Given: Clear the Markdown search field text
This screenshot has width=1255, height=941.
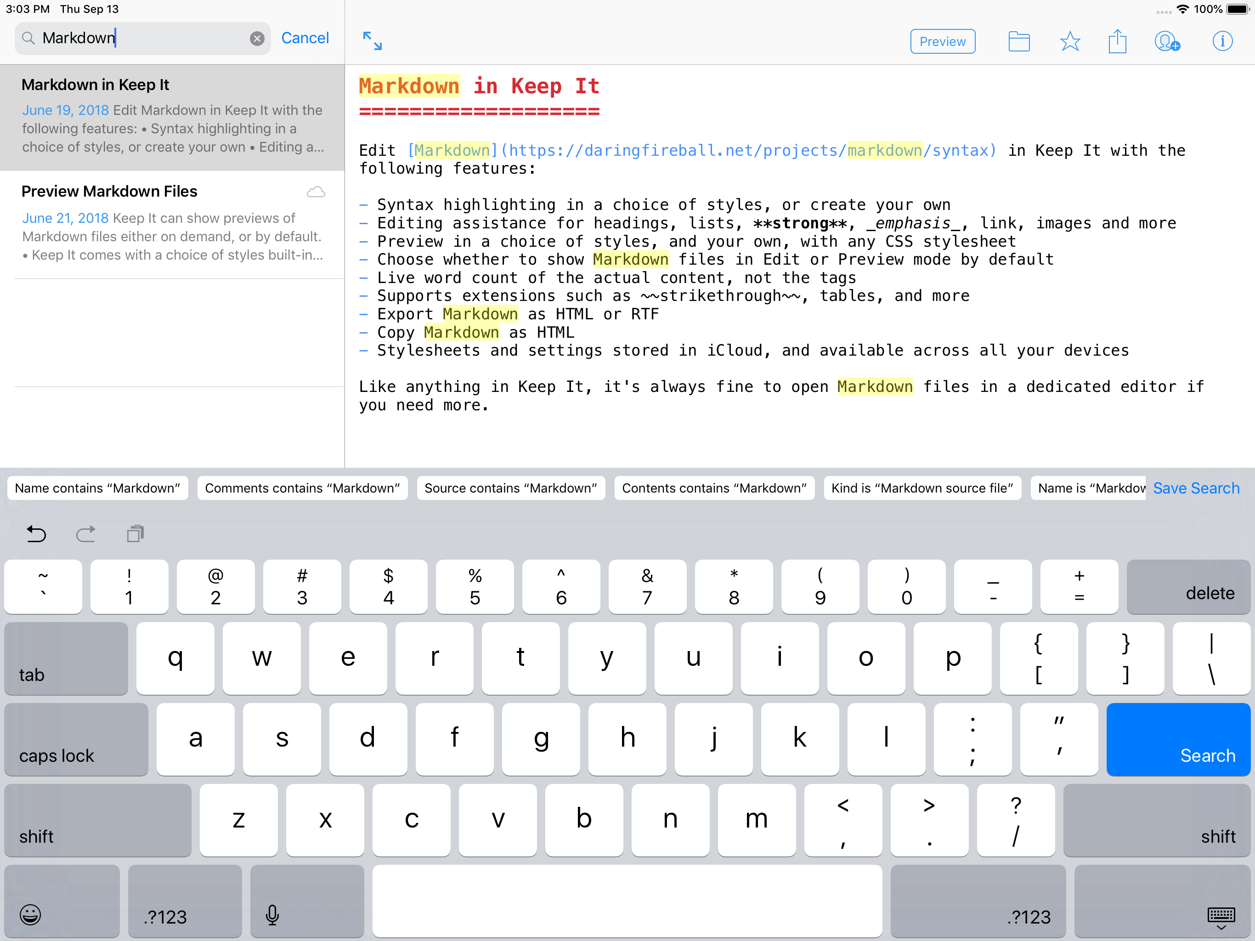Looking at the screenshot, I should pyautogui.click(x=257, y=39).
